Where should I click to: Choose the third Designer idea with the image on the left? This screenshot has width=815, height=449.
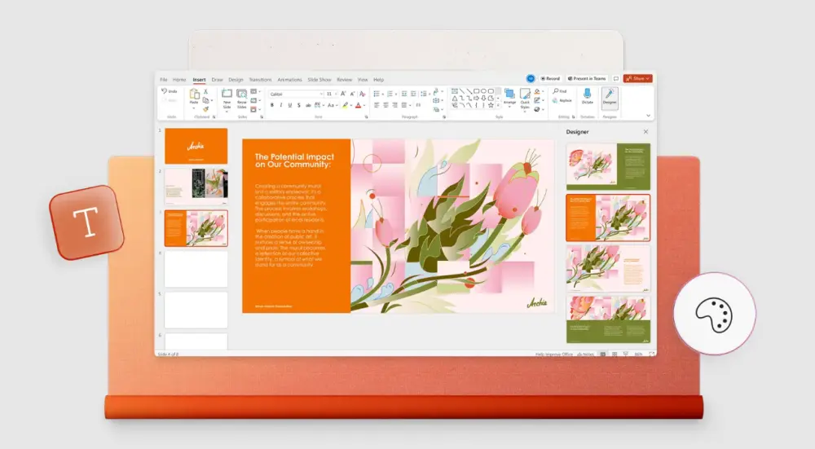click(608, 268)
